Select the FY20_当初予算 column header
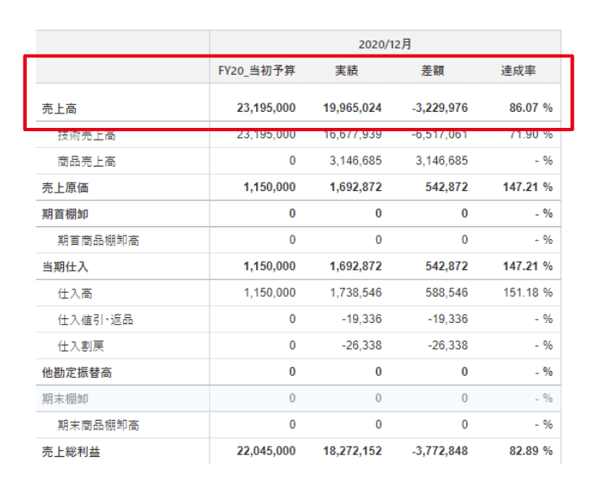The width and height of the screenshot is (592, 493). pos(257,72)
